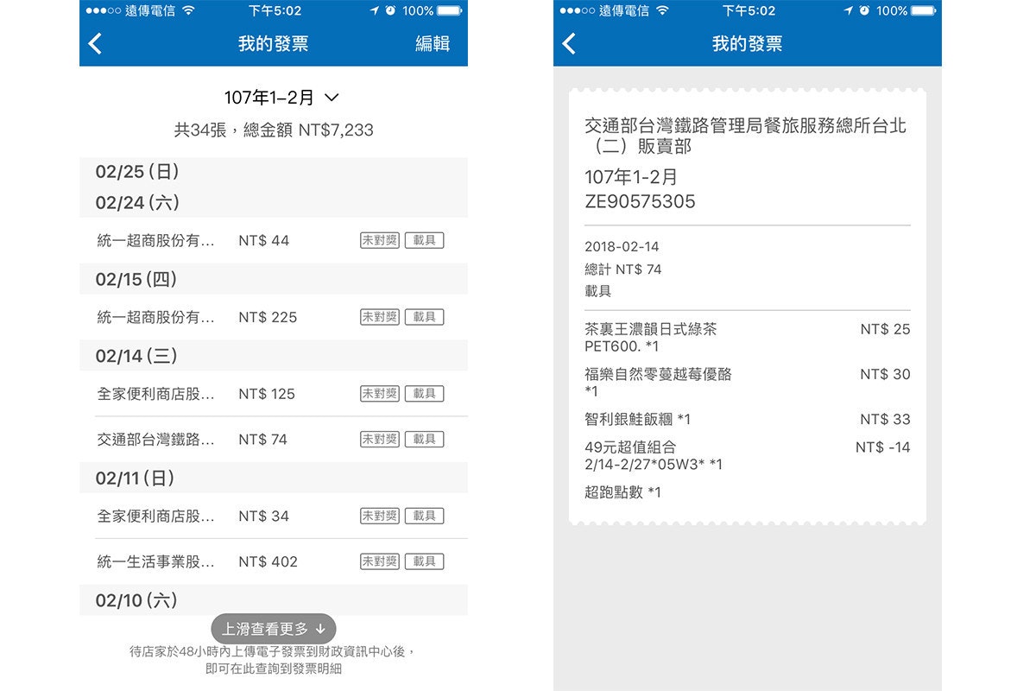Tap the 茶裏王濃韻日式綠茶 item line

click(x=748, y=338)
